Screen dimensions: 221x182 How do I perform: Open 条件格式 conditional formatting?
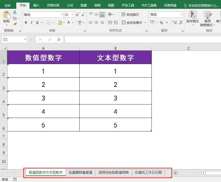193,18
